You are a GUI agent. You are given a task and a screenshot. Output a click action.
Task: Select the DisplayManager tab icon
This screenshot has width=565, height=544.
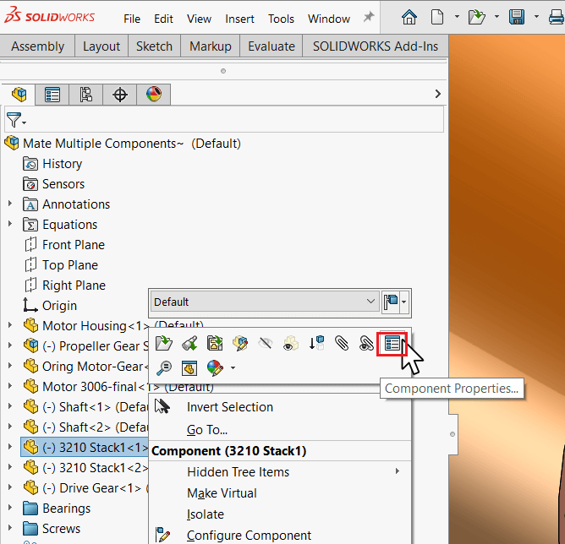153,95
